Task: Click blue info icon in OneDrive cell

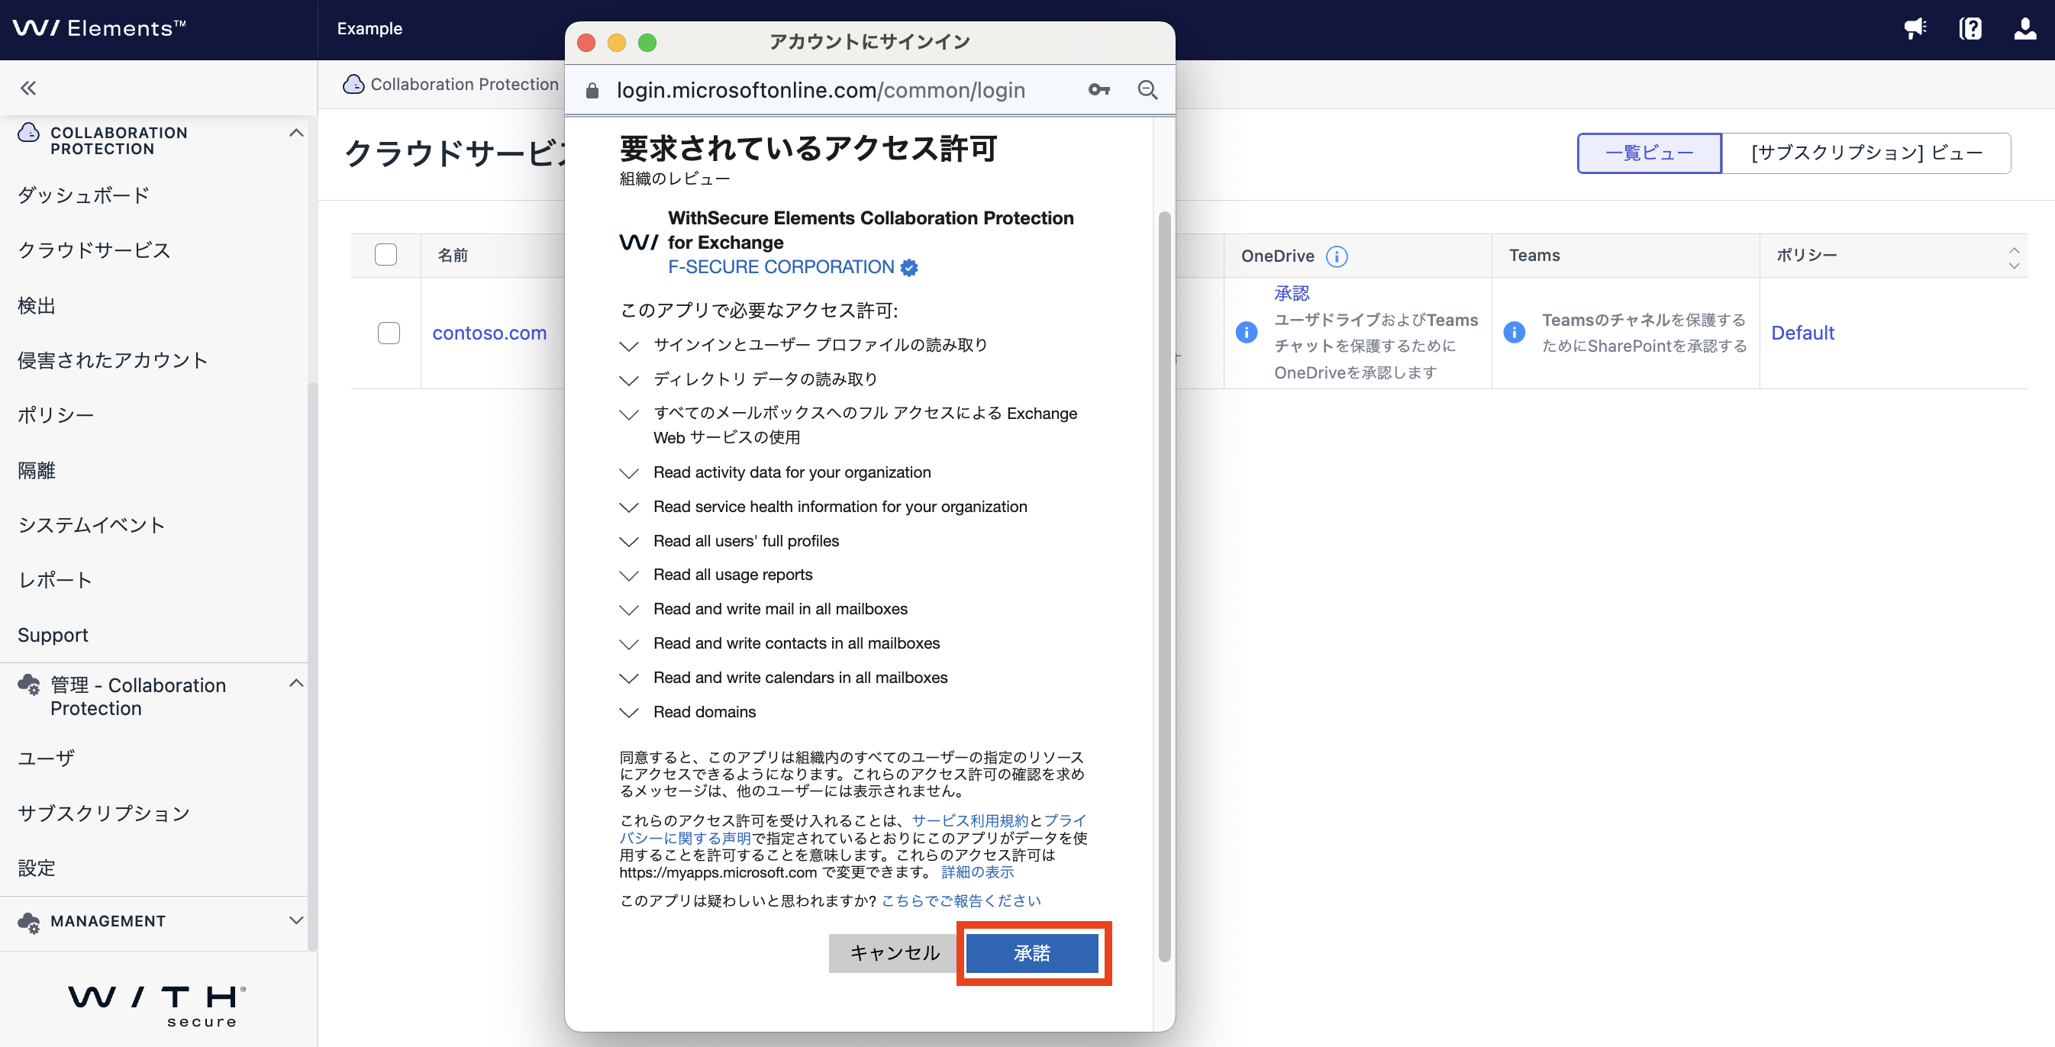Action: pos(1246,333)
